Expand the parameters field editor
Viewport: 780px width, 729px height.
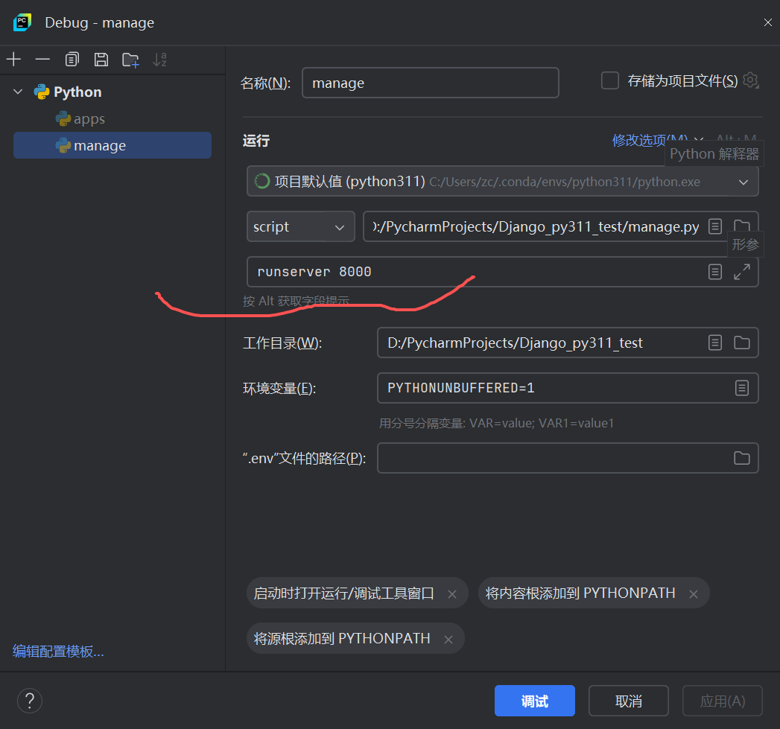pos(742,272)
